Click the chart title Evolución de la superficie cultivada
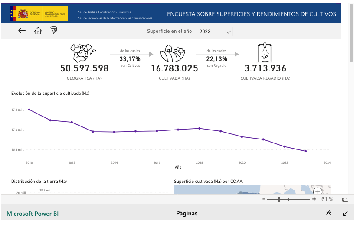 click(50, 94)
